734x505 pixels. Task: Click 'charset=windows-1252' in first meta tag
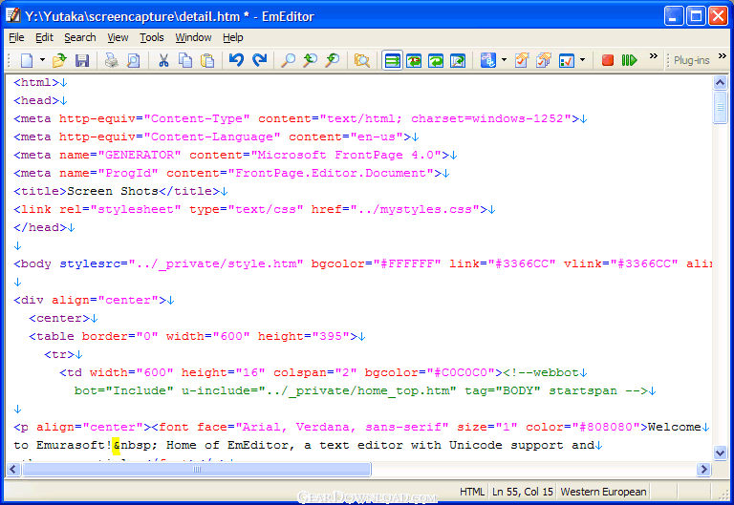click(x=486, y=118)
